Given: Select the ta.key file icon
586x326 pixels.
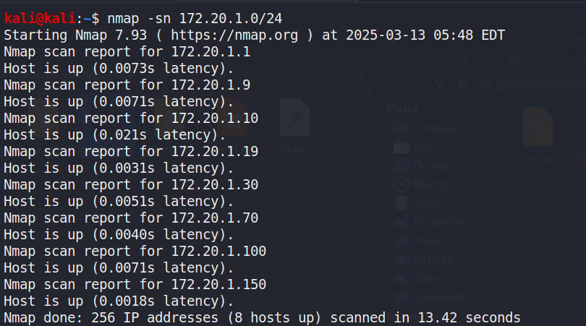Looking at the screenshot, I should (295, 118).
